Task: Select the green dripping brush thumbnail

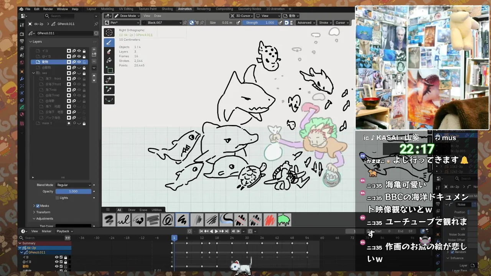Action: coord(284,220)
